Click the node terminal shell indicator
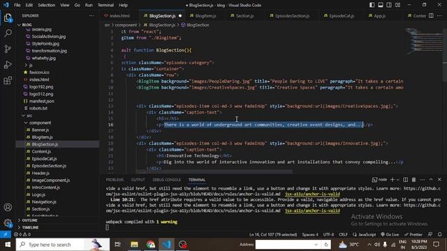This screenshot has width=447, height=251. point(379,180)
